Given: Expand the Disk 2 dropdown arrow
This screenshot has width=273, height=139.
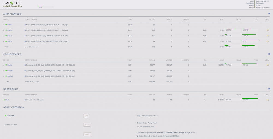Looking at the screenshot, I should (4, 36).
